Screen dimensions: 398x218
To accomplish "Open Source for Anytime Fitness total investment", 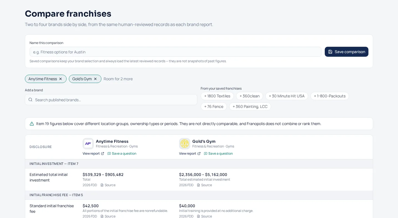I will pos(108,185).
